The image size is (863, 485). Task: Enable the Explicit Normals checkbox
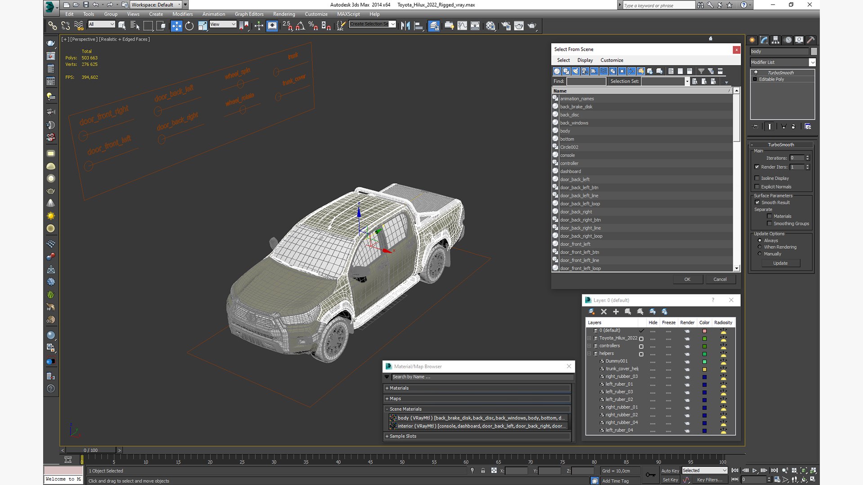[x=757, y=187]
